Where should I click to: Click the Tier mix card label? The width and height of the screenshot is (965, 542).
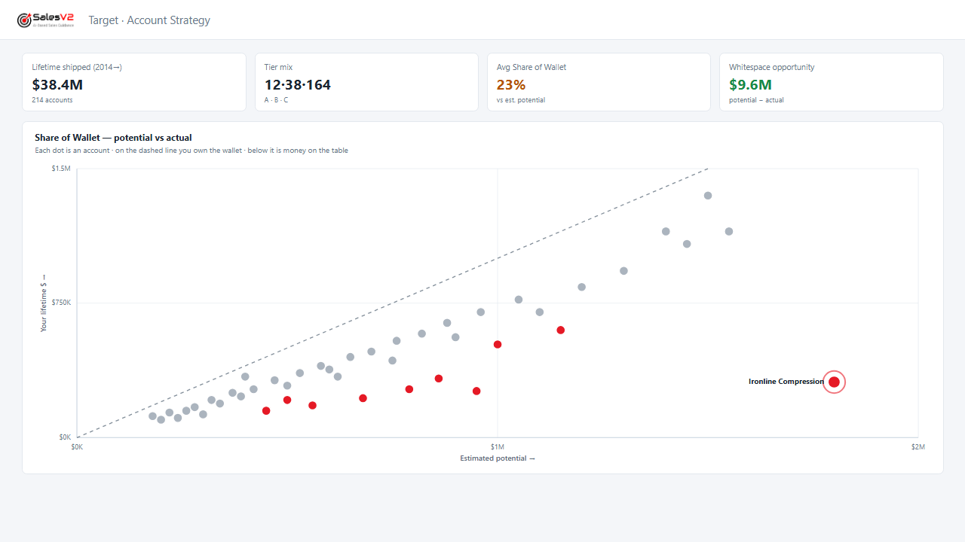tap(278, 67)
